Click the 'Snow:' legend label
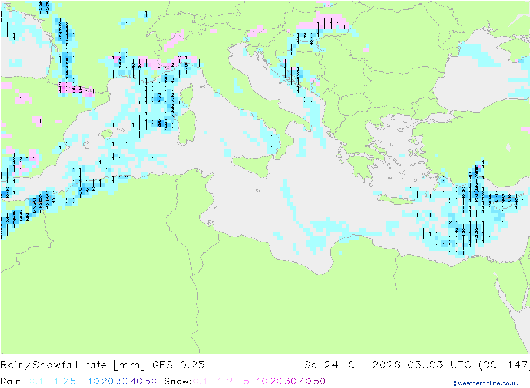The width and height of the screenshot is (530, 388). coord(178,381)
